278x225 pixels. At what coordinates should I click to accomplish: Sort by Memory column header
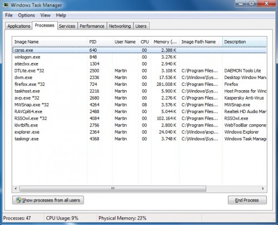click(x=165, y=42)
